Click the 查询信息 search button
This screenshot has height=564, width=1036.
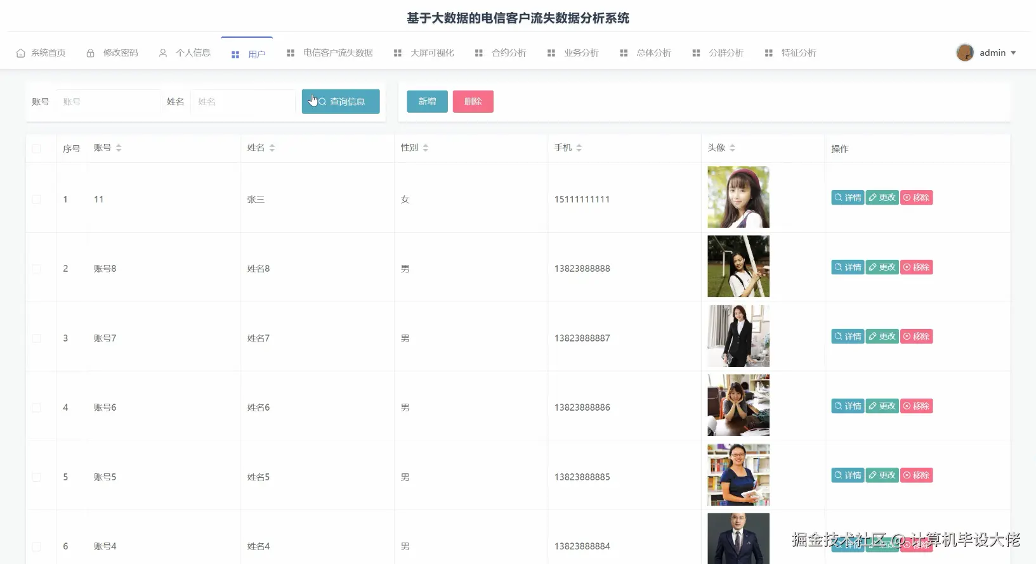coord(341,101)
